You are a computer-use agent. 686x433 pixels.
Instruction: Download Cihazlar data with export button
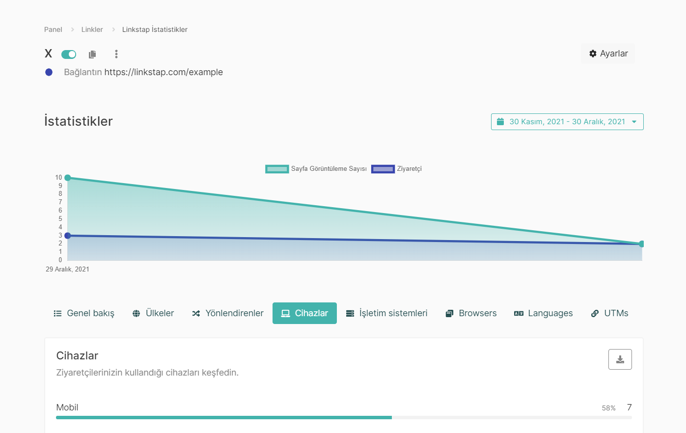coord(620,359)
